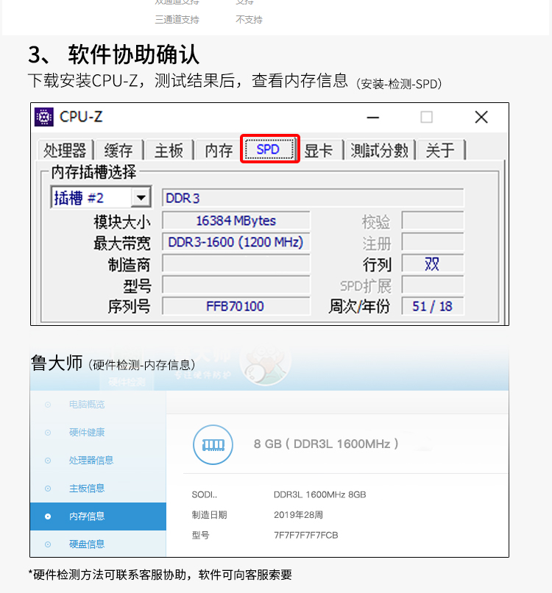Click the DDR3-1600 (1200 MHz) bandwidth field
The width and height of the screenshot is (552, 593).
[236, 242]
